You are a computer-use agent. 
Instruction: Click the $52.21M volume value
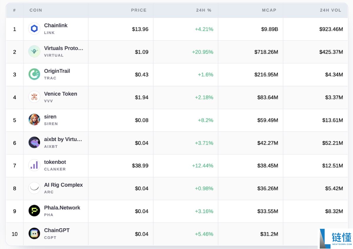pyautogui.click(x=333, y=143)
